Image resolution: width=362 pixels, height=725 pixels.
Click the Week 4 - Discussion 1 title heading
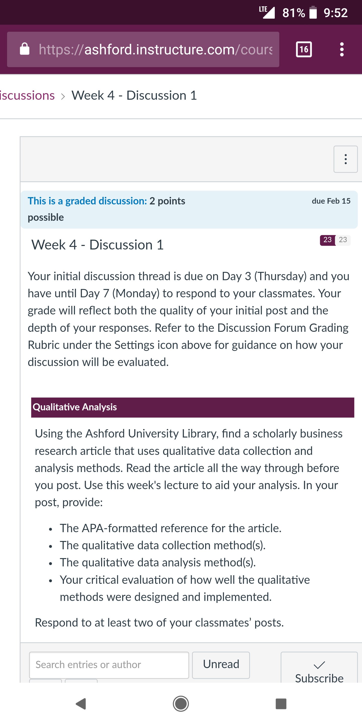pyautogui.click(x=97, y=245)
